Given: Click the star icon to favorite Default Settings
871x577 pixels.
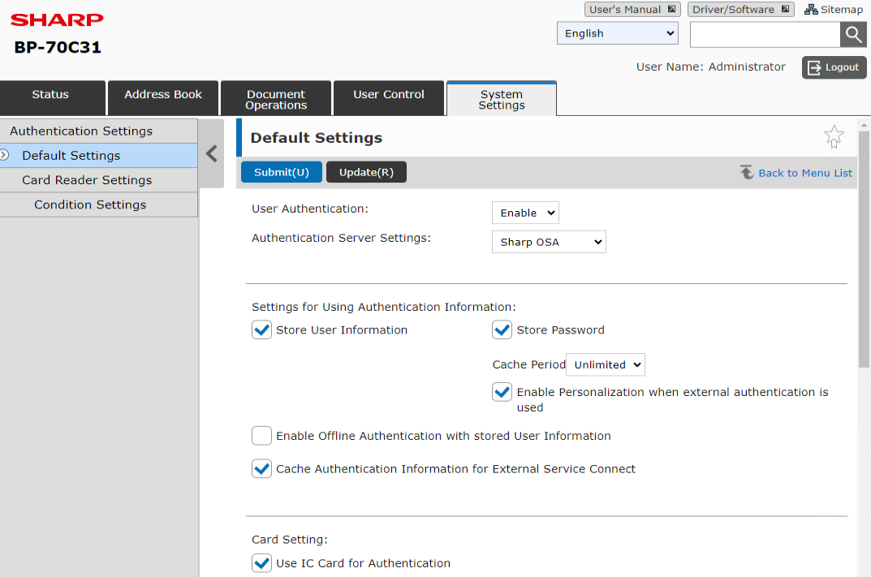Looking at the screenshot, I should tap(834, 136).
